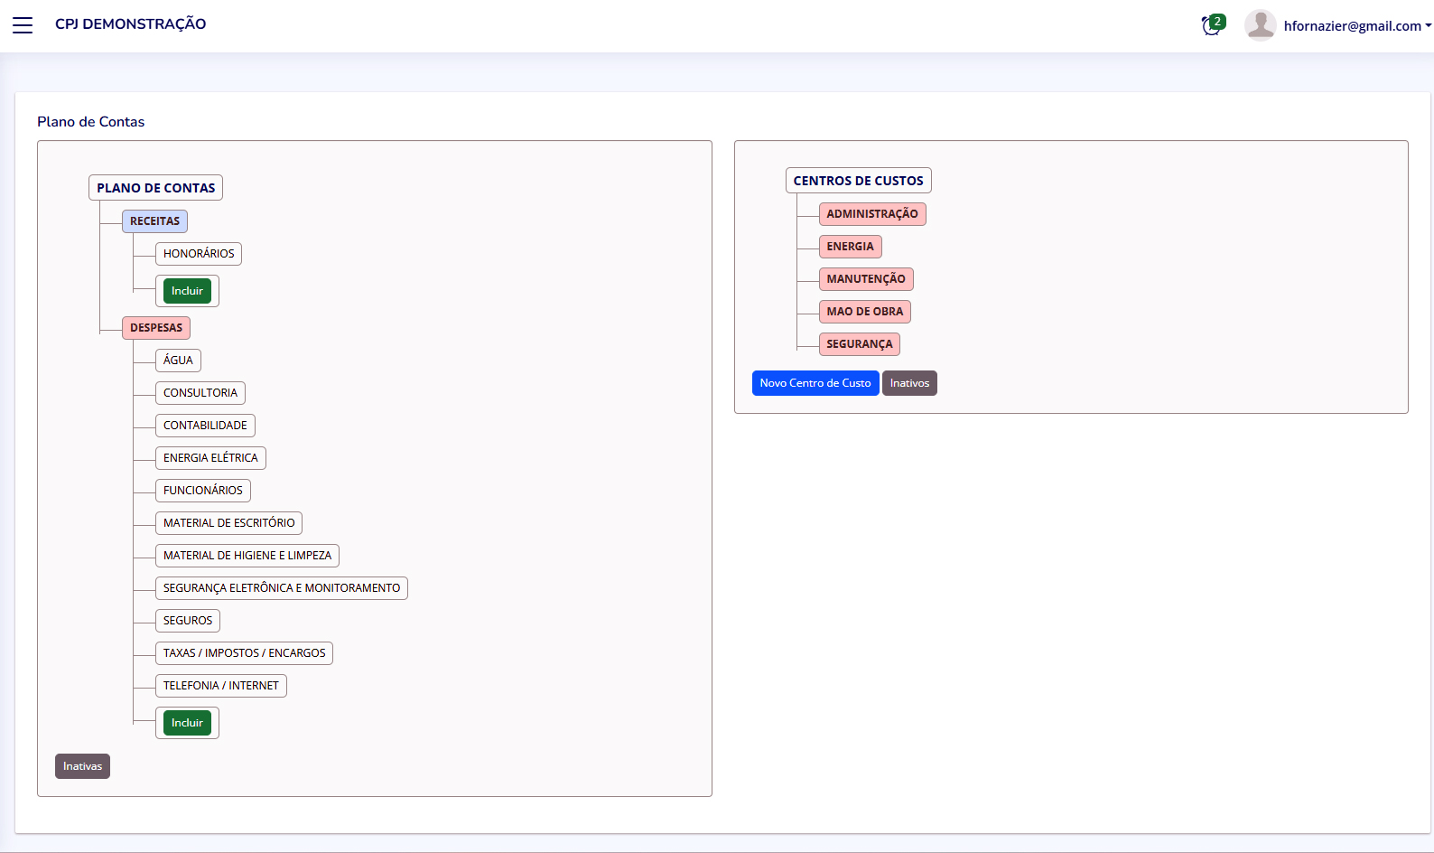
Task: Click Incluir under RECEITAS
Action: coord(187,291)
